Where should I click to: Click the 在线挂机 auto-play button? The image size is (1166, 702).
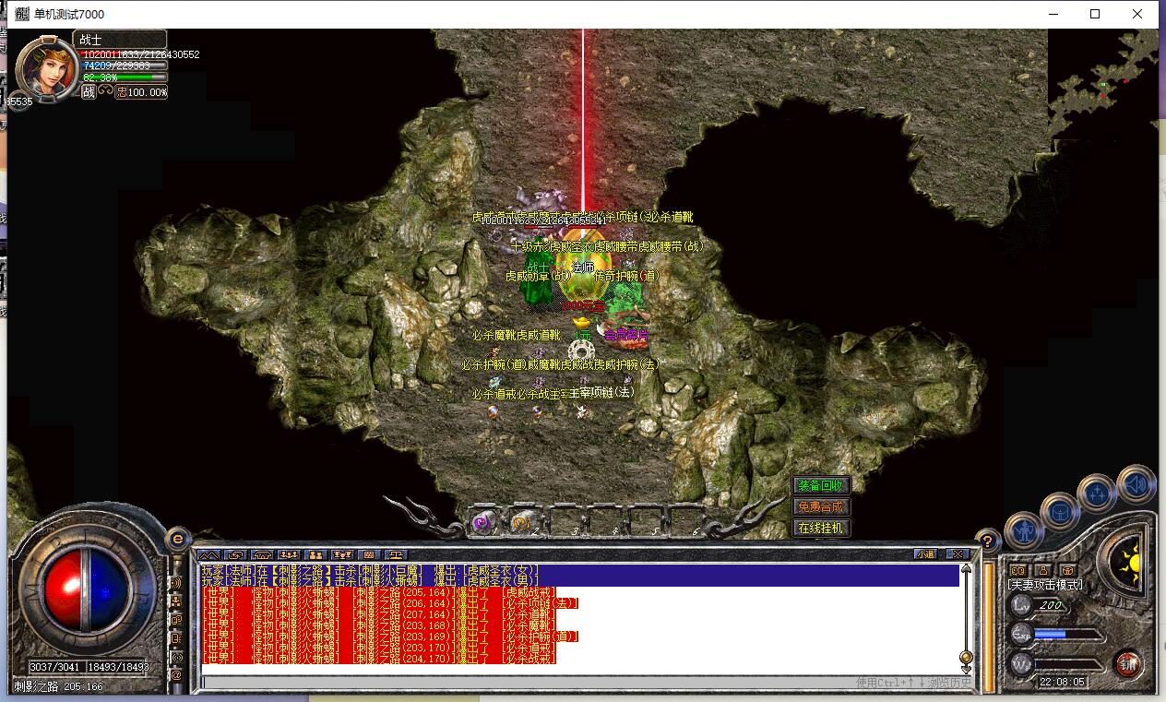tap(820, 528)
